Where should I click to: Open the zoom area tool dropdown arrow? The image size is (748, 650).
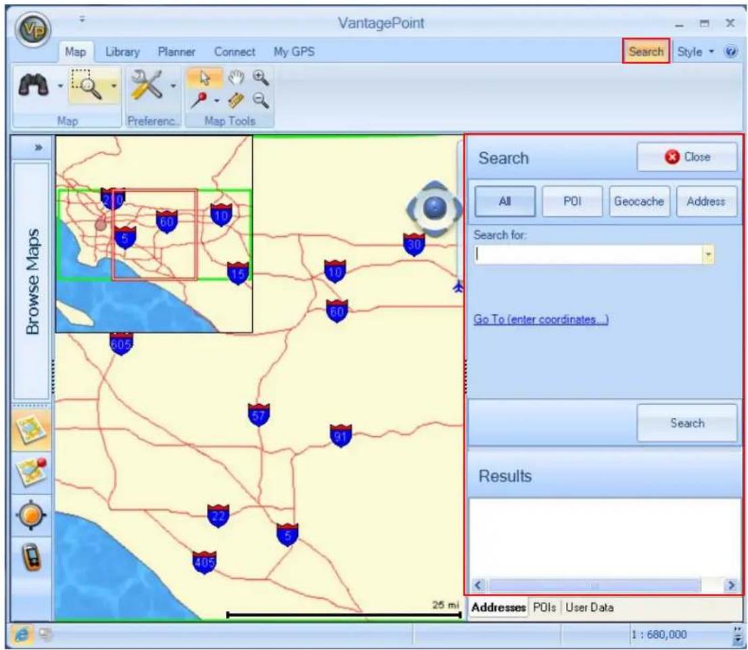pos(114,86)
